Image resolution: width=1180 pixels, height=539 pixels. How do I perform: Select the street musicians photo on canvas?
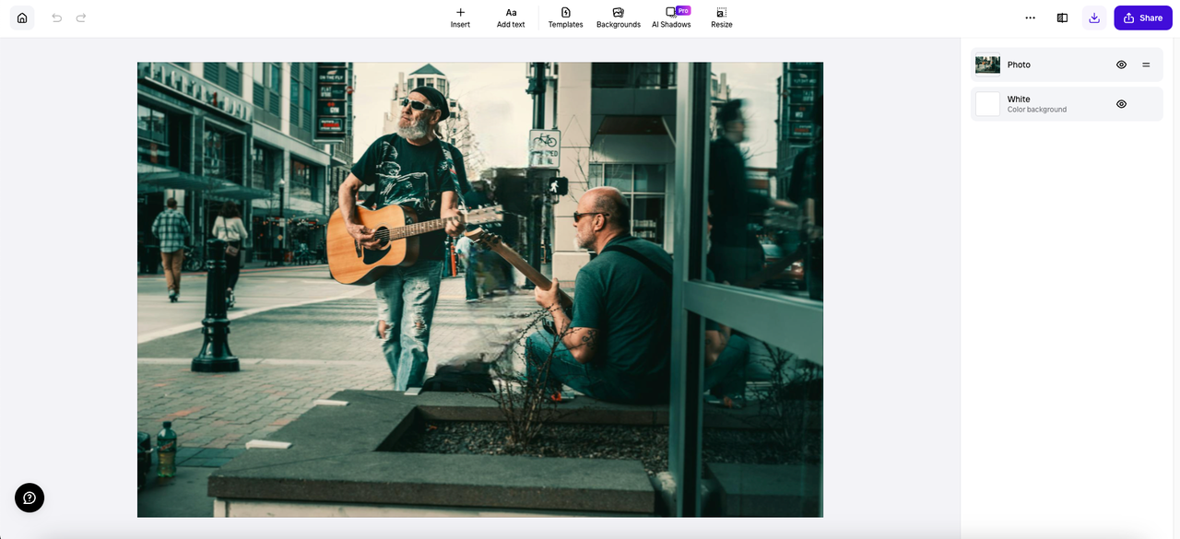pyautogui.click(x=480, y=289)
